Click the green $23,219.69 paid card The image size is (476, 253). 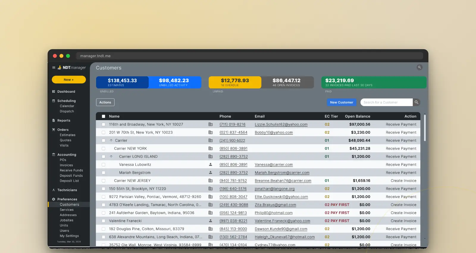(374, 82)
